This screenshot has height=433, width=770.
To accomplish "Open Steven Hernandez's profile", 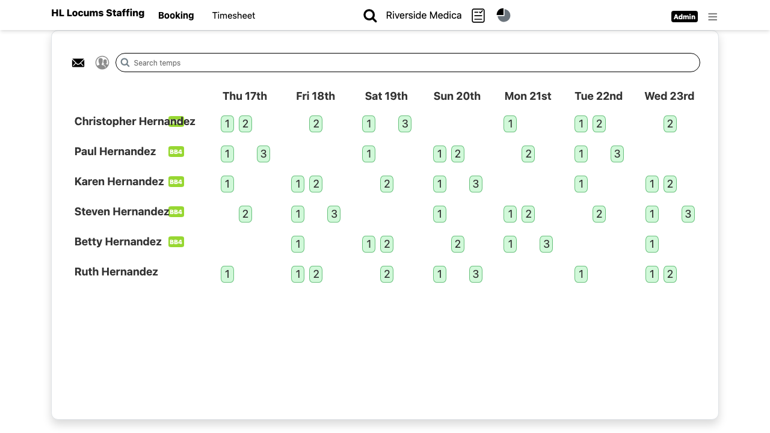I will click(122, 212).
